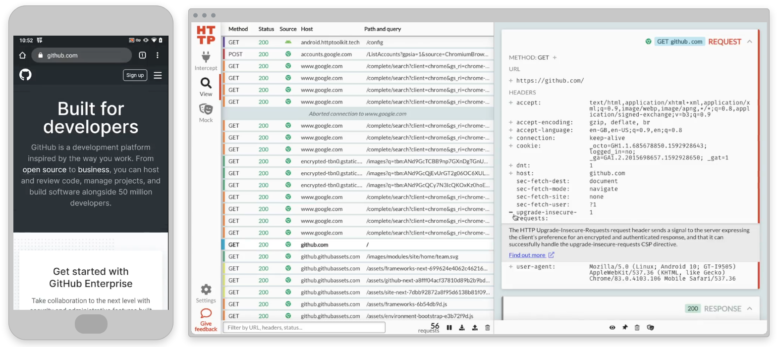Sort by Path and query column header
This screenshot has width=778, height=347.
tap(383, 29)
